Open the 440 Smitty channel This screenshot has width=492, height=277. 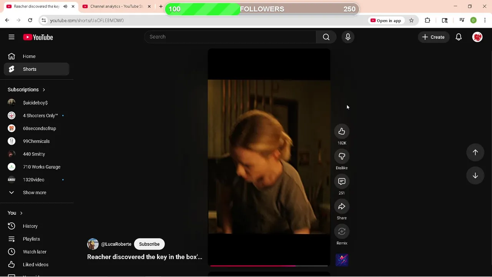(x=37, y=154)
